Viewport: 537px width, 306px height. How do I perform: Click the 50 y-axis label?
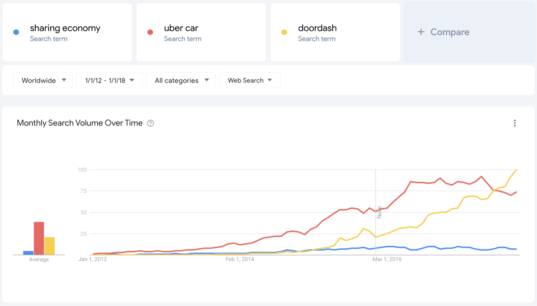point(83,212)
